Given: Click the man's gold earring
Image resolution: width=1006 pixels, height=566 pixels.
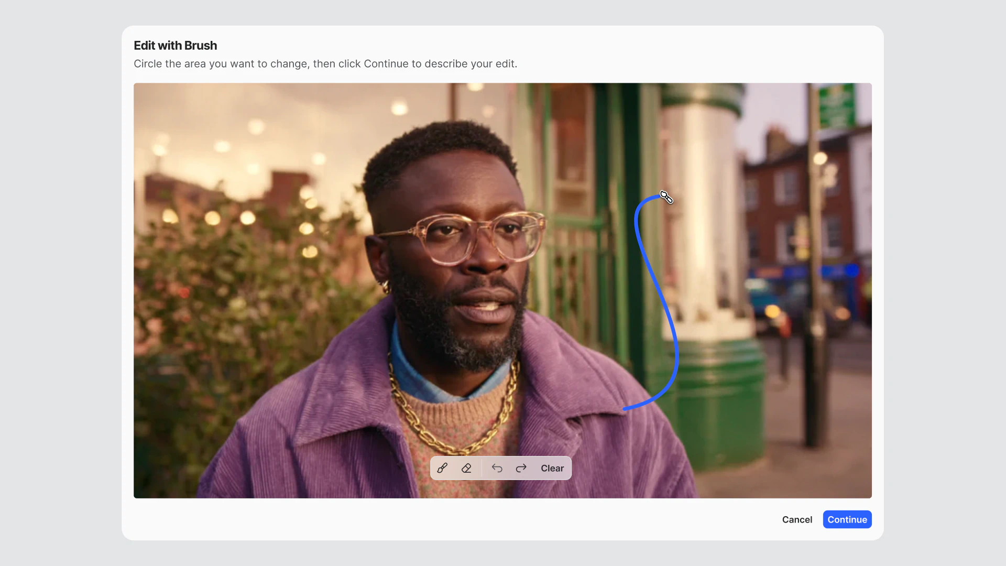Looking at the screenshot, I should pyautogui.click(x=386, y=286).
